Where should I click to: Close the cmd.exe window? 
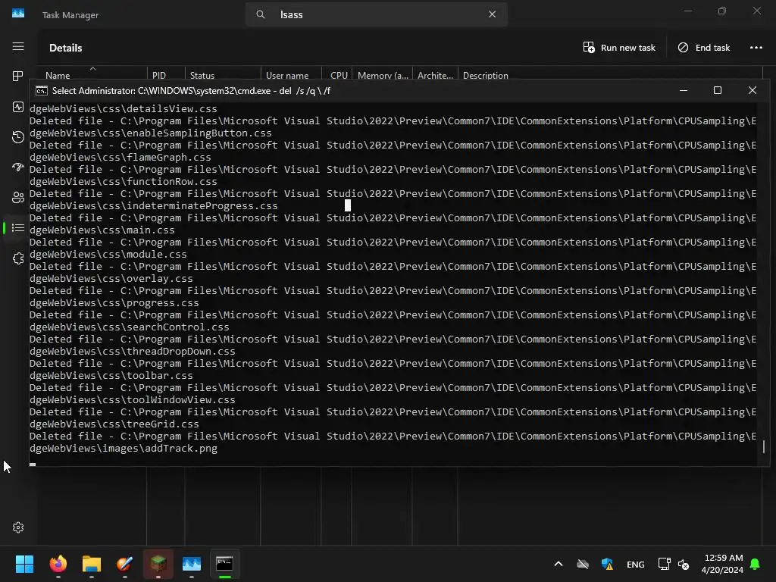coord(753,91)
